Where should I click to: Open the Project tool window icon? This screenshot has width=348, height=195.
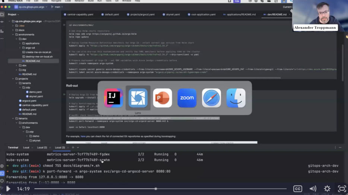point(2,15)
